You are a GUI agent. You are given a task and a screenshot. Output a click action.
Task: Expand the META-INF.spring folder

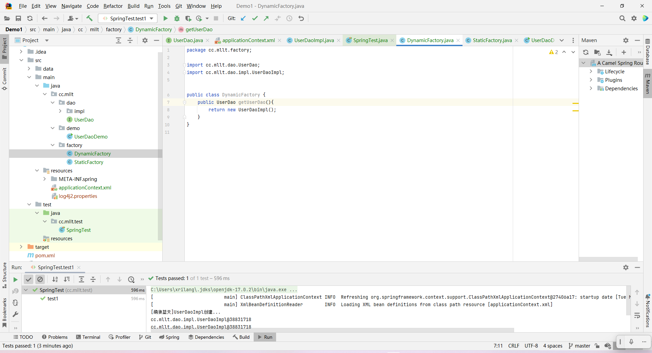[44, 179]
